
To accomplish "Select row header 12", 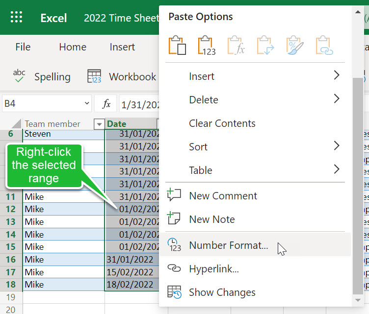I will [x=11, y=209].
